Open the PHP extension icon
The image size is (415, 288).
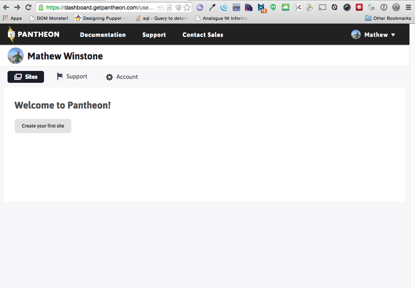[236, 8]
